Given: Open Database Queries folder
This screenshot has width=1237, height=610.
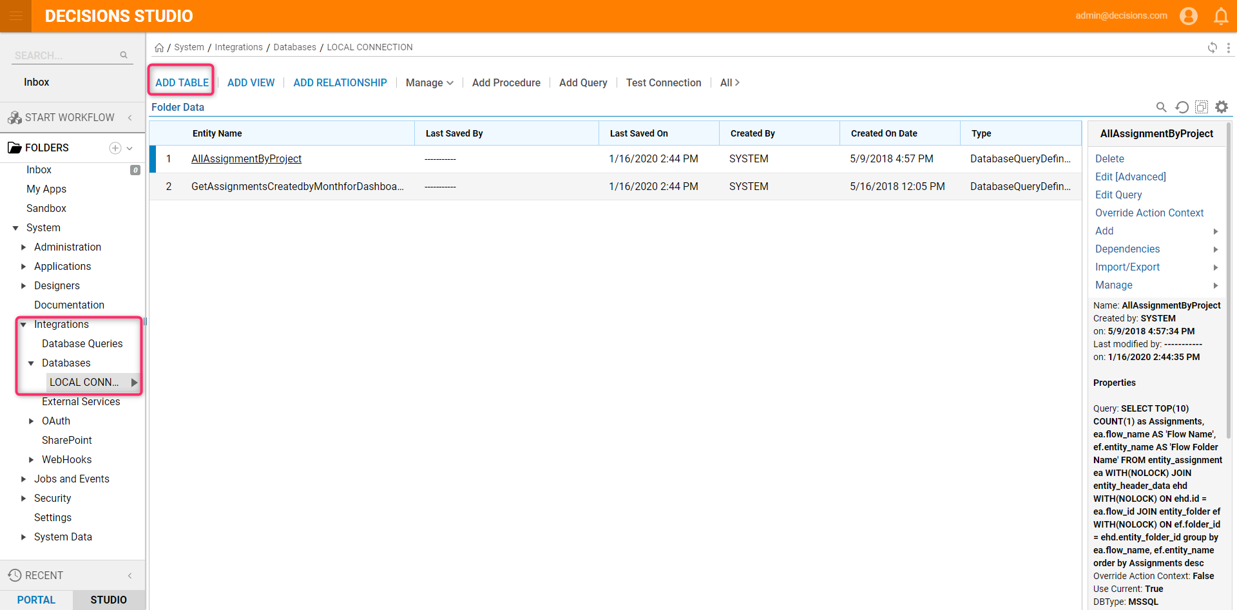Looking at the screenshot, I should 82,344.
